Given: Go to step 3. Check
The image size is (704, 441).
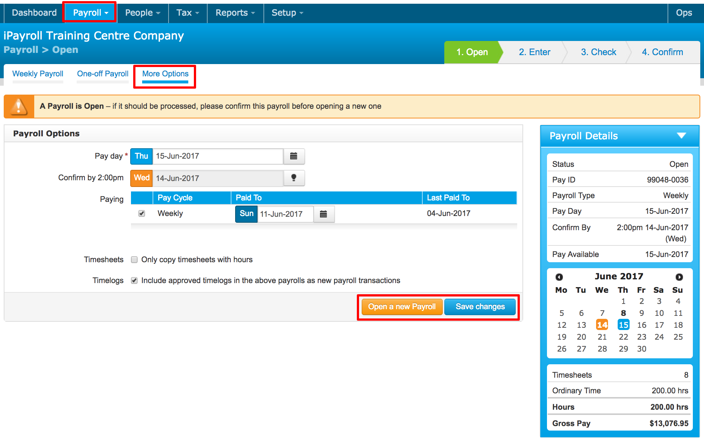Looking at the screenshot, I should pyautogui.click(x=598, y=52).
